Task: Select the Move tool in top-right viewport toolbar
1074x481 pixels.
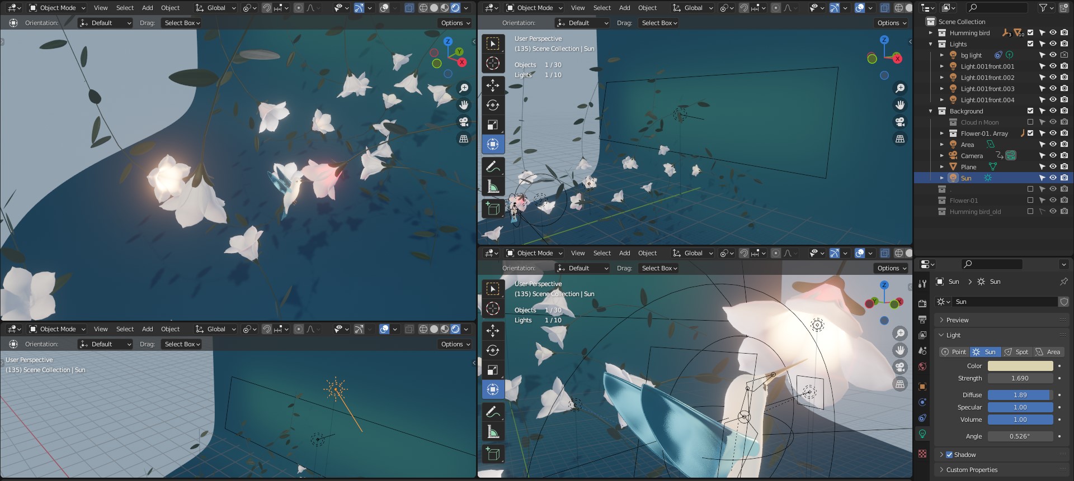Action: click(x=493, y=85)
